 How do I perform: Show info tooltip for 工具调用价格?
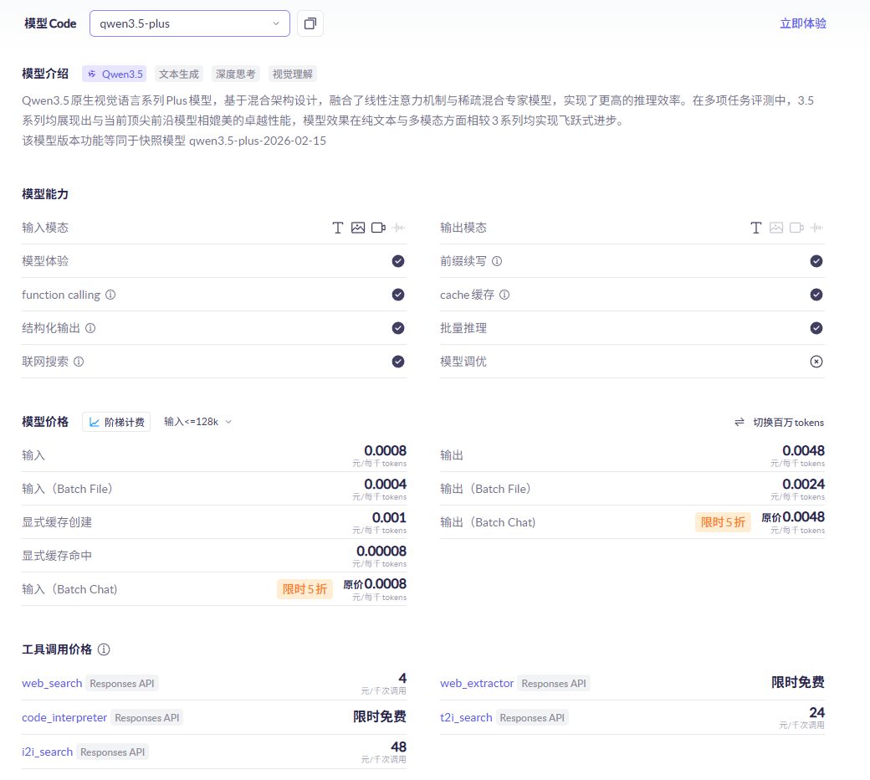[104, 649]
